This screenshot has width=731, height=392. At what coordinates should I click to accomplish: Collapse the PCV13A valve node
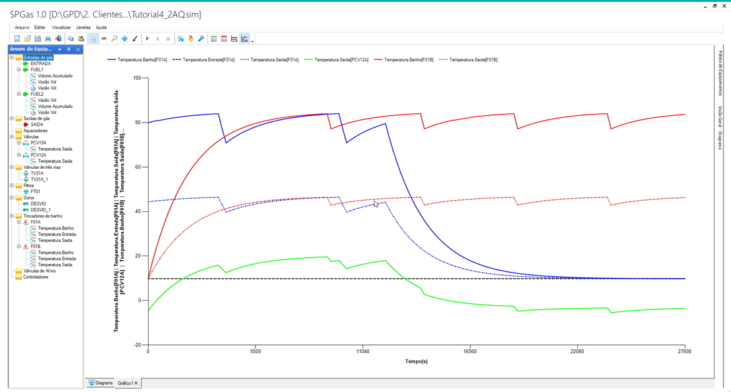tap(19, 143)
